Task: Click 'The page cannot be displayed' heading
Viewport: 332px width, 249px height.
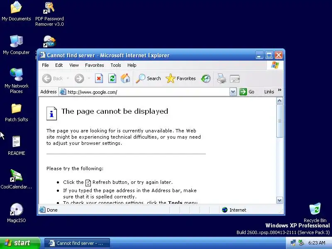Action: pyautogui.click(x=115, y=111)
